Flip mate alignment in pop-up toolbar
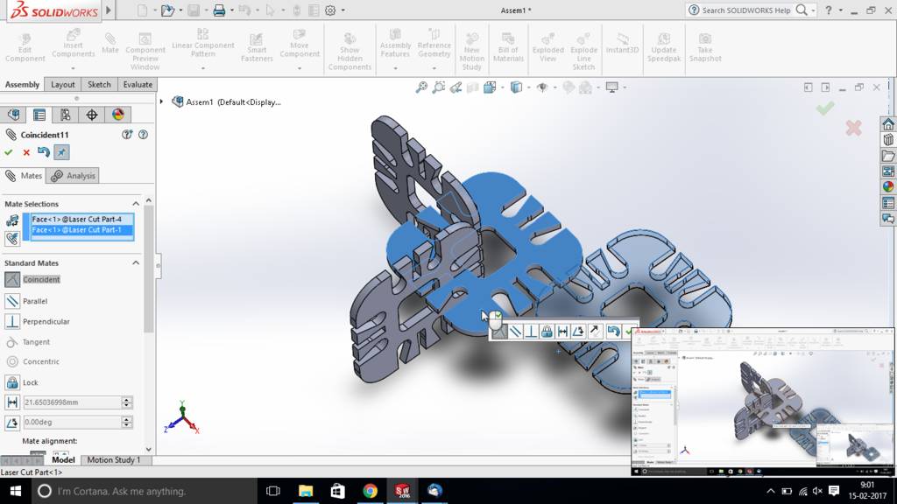 pos(595,332)
